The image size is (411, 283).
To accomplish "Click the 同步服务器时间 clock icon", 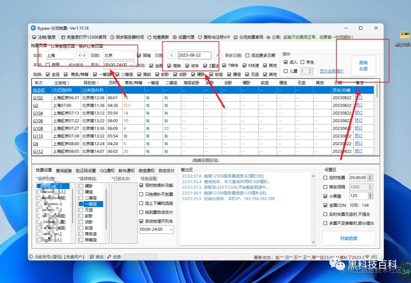I will pyautogui.click(x=112, y=37).
